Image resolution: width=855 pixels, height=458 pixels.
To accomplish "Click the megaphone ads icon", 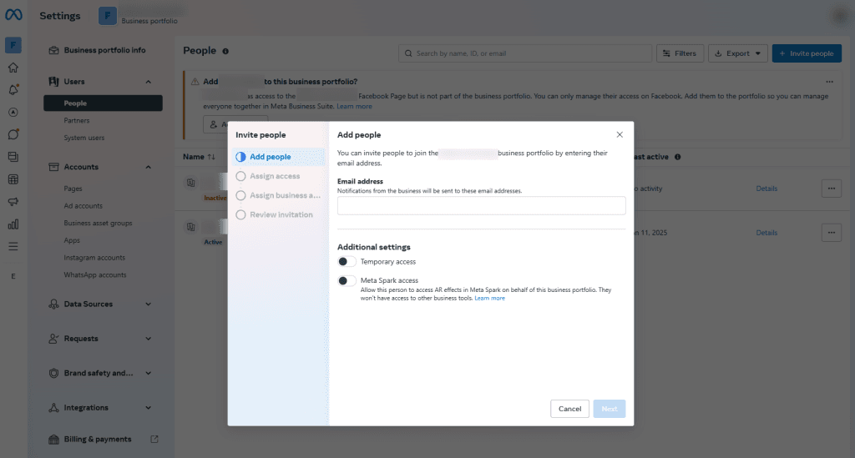I will (13, 202).
